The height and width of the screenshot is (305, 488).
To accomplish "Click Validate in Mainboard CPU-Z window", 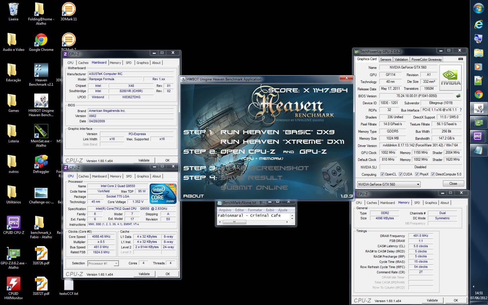I will tap(144, 160).
